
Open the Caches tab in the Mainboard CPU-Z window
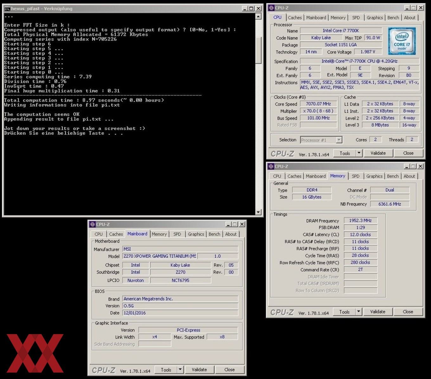(116, 234)
